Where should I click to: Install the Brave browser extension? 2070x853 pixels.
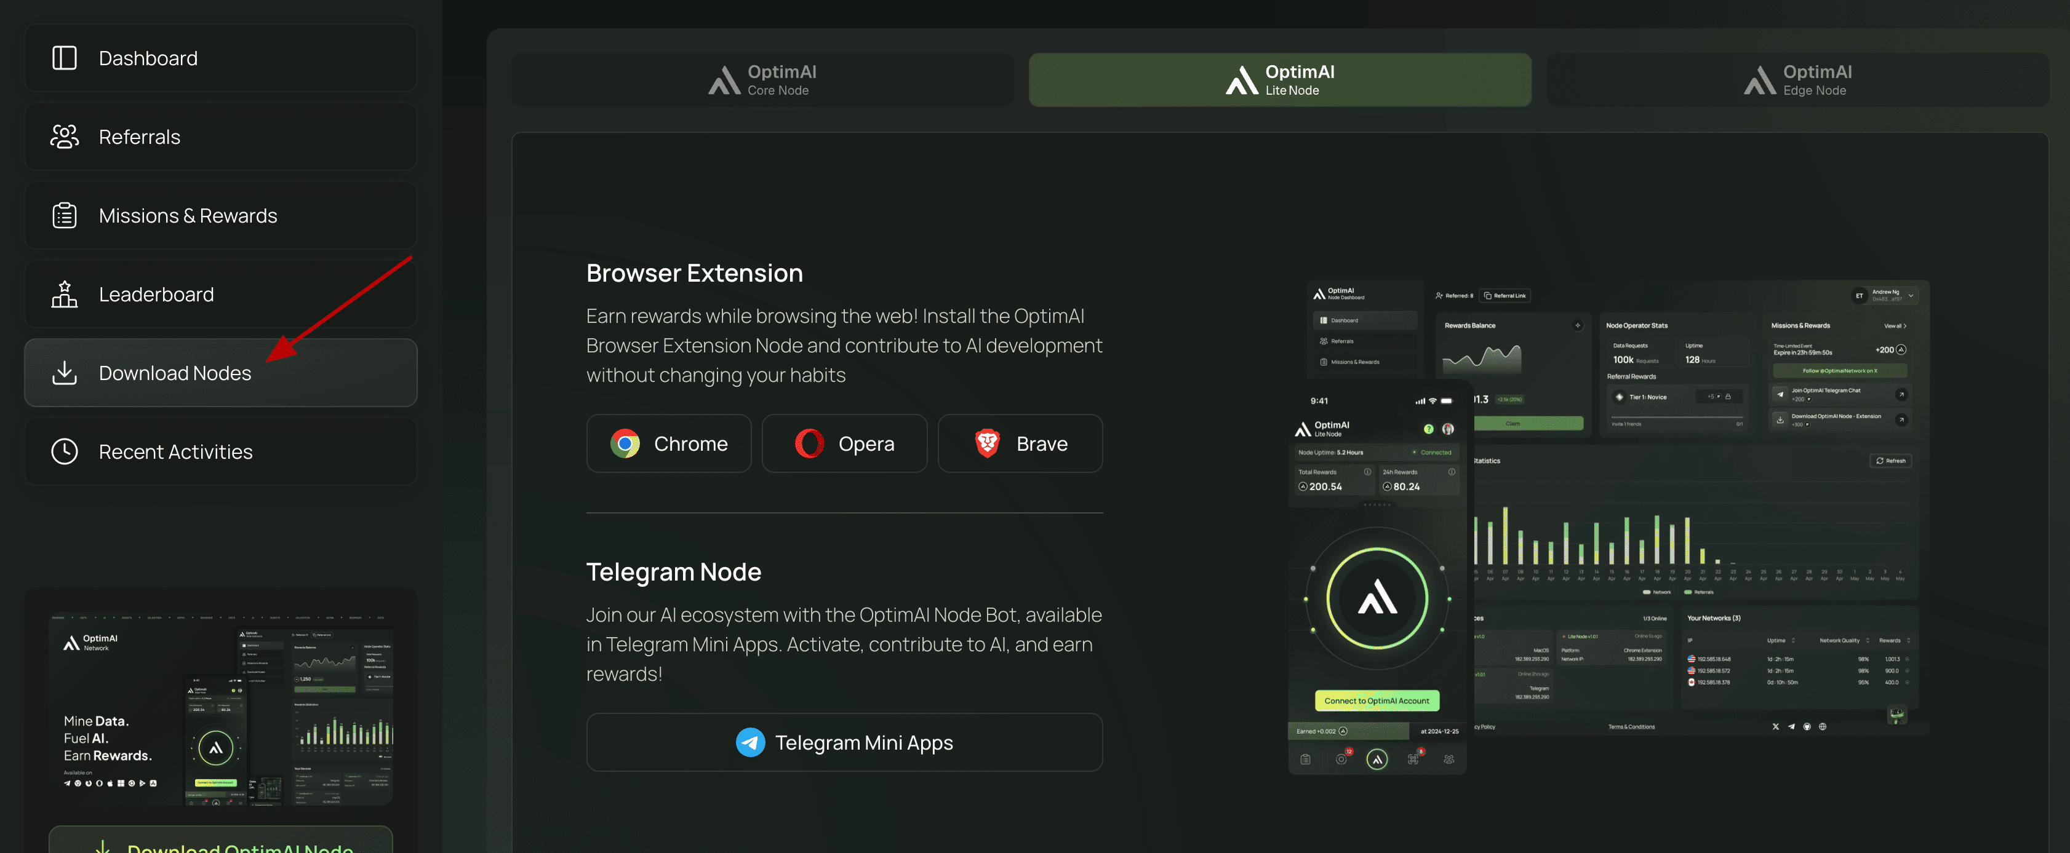pyautogui.click(x=1020, y=444)
